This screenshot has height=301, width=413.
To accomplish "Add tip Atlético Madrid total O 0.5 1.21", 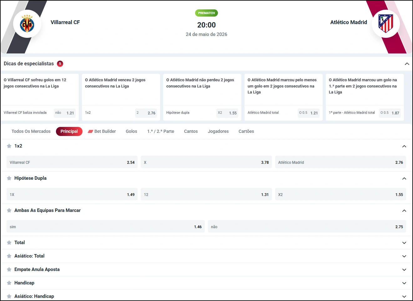I will click(309, 113).
